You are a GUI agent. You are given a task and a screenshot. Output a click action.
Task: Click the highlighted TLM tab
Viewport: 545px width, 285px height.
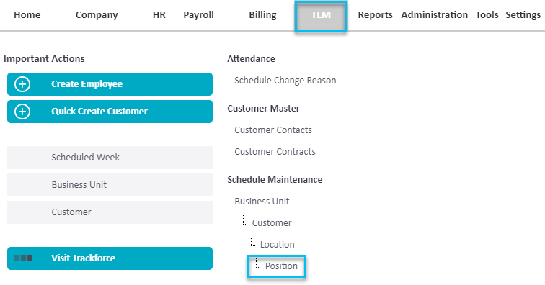tap(321, 17)
